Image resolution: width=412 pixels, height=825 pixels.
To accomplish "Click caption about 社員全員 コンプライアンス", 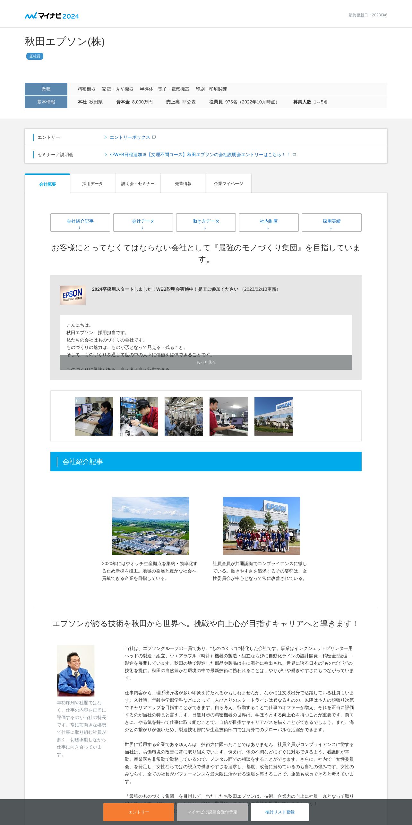I will pos(260,571).
